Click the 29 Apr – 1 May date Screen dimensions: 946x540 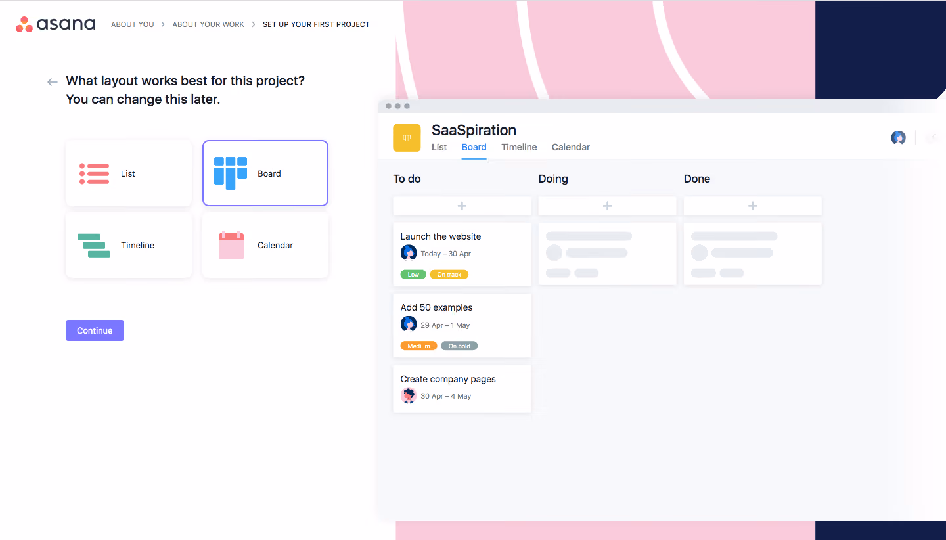point(445,325)
